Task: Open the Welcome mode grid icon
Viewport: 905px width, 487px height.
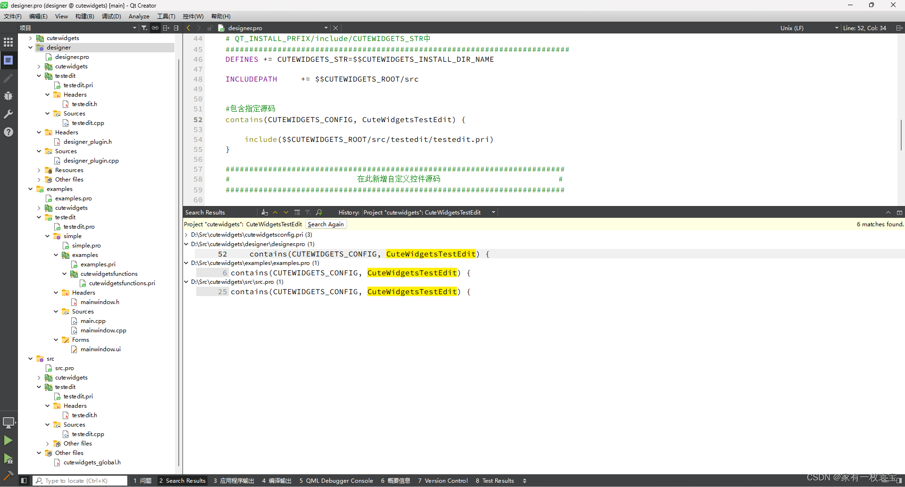Action: click(8, 42)
